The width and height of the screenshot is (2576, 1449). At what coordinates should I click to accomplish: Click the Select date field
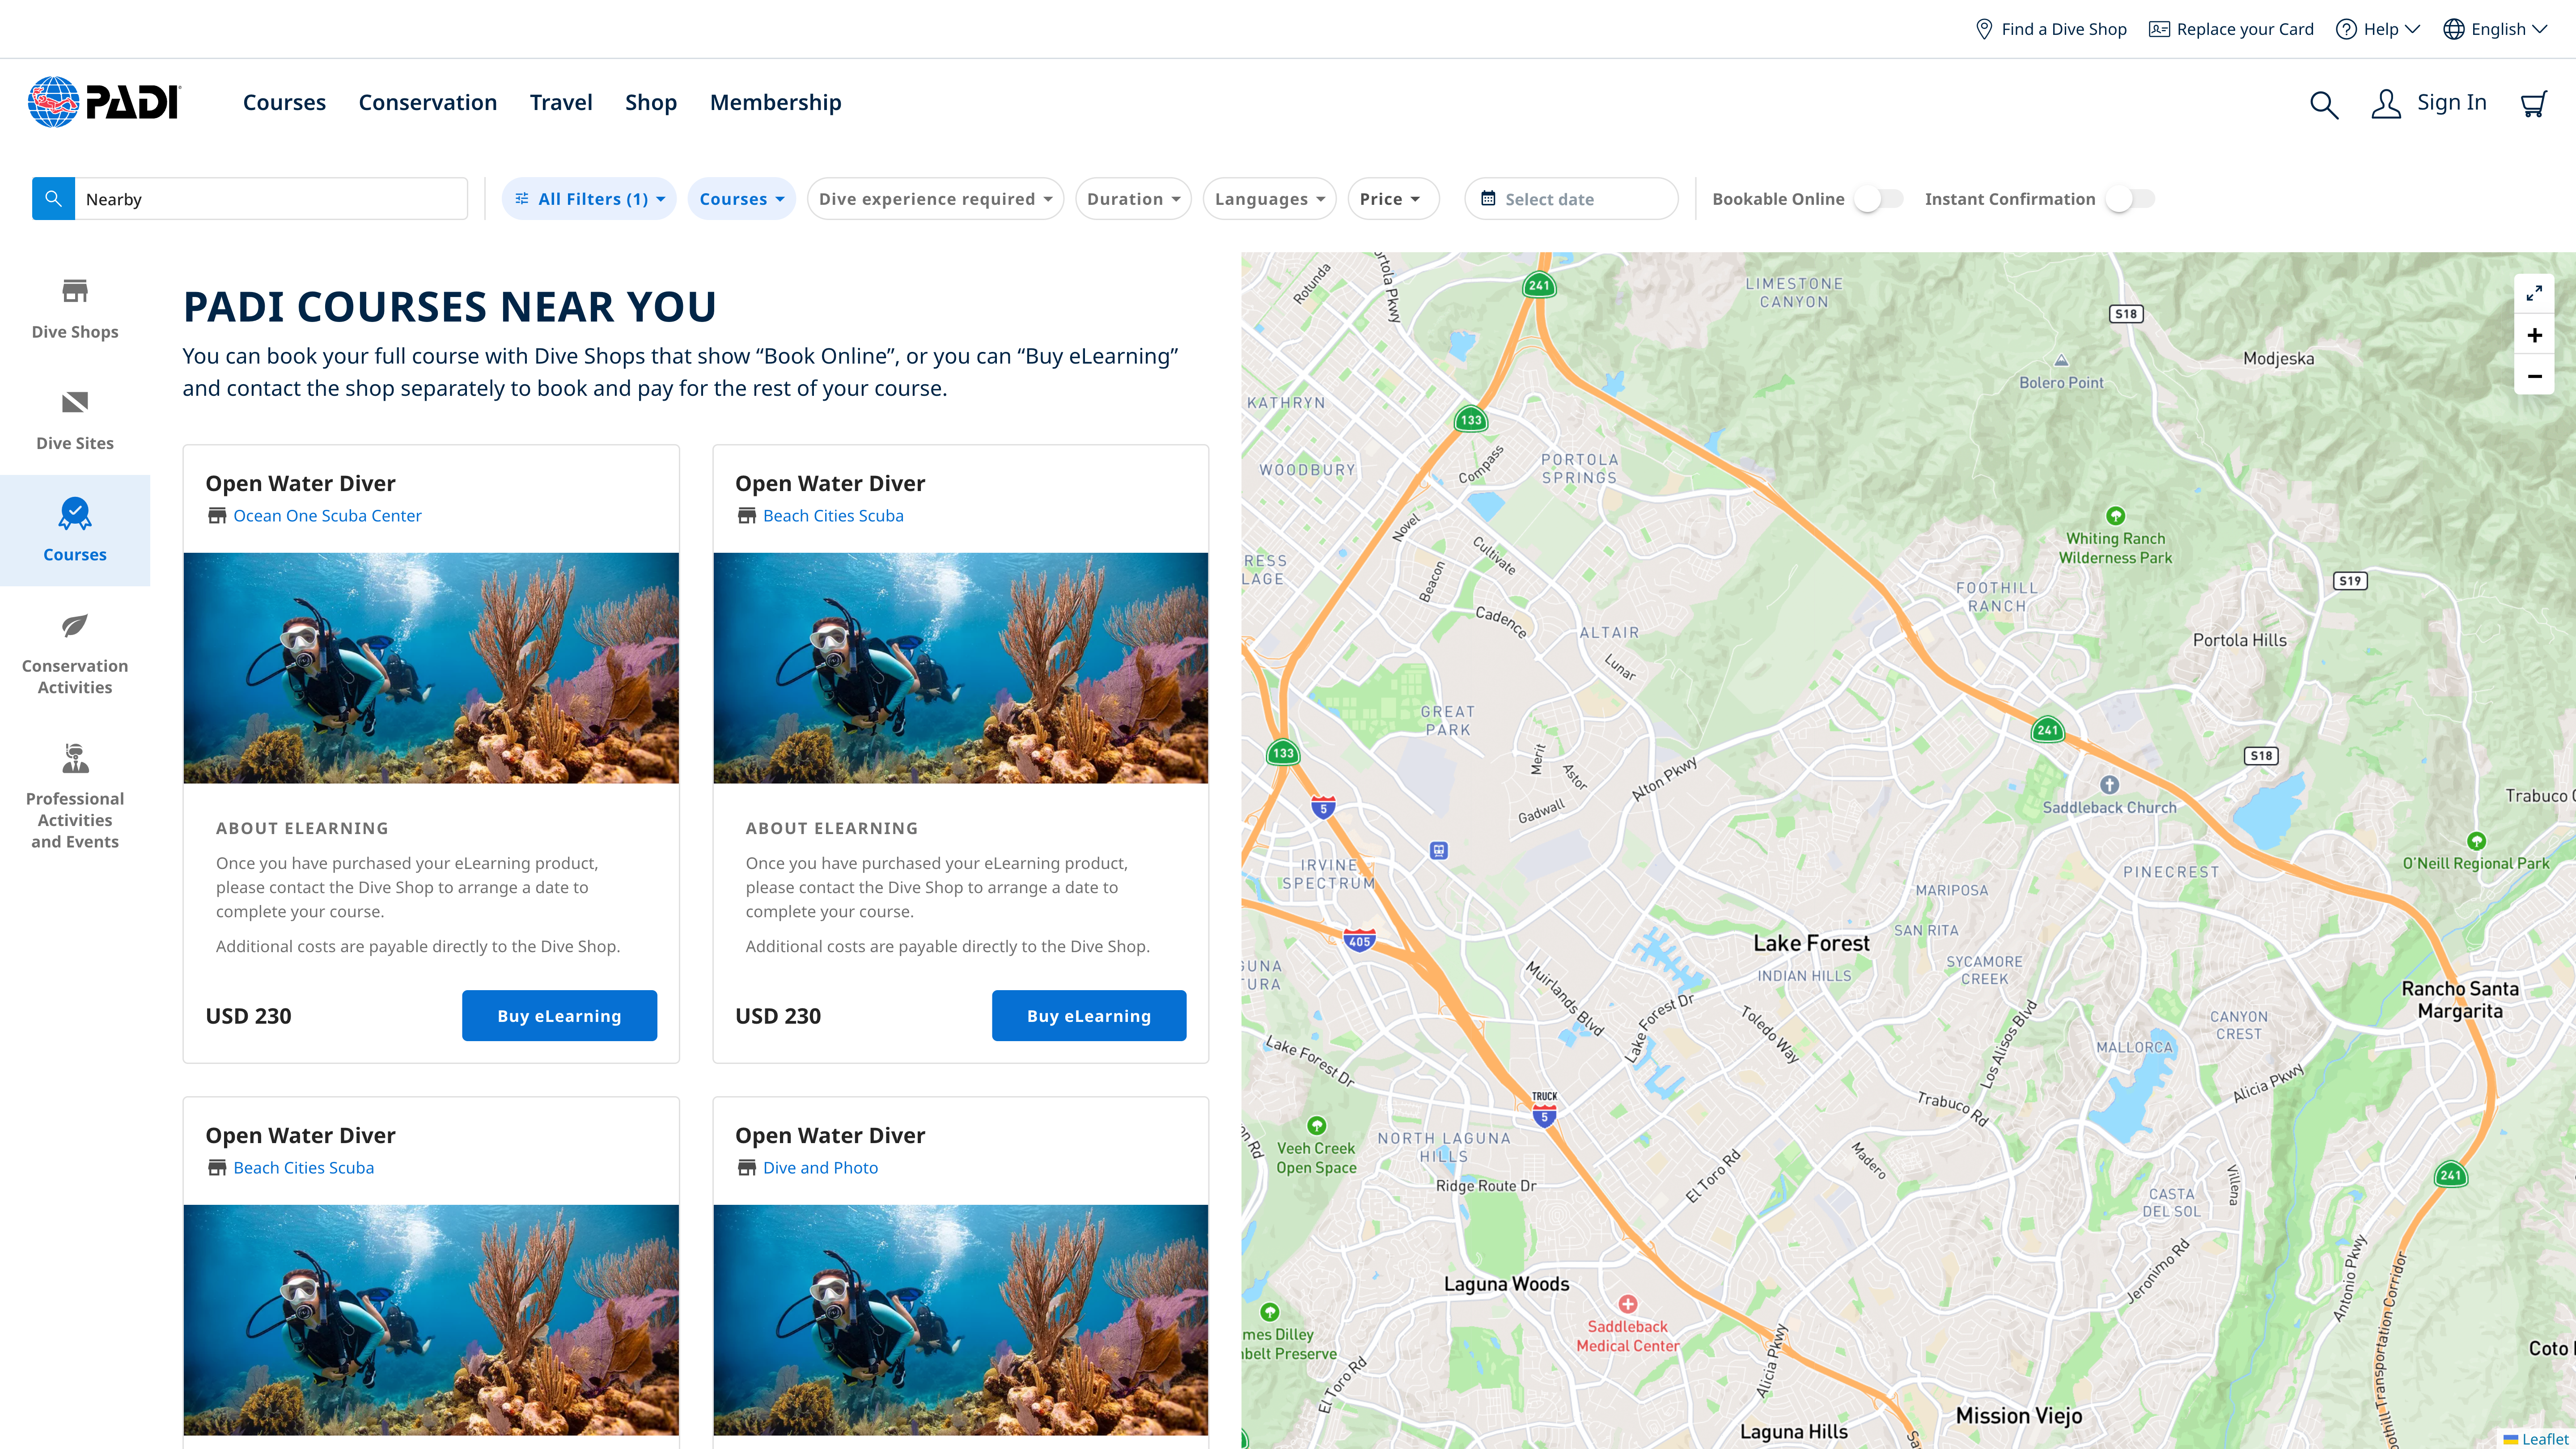[1570, 199]
